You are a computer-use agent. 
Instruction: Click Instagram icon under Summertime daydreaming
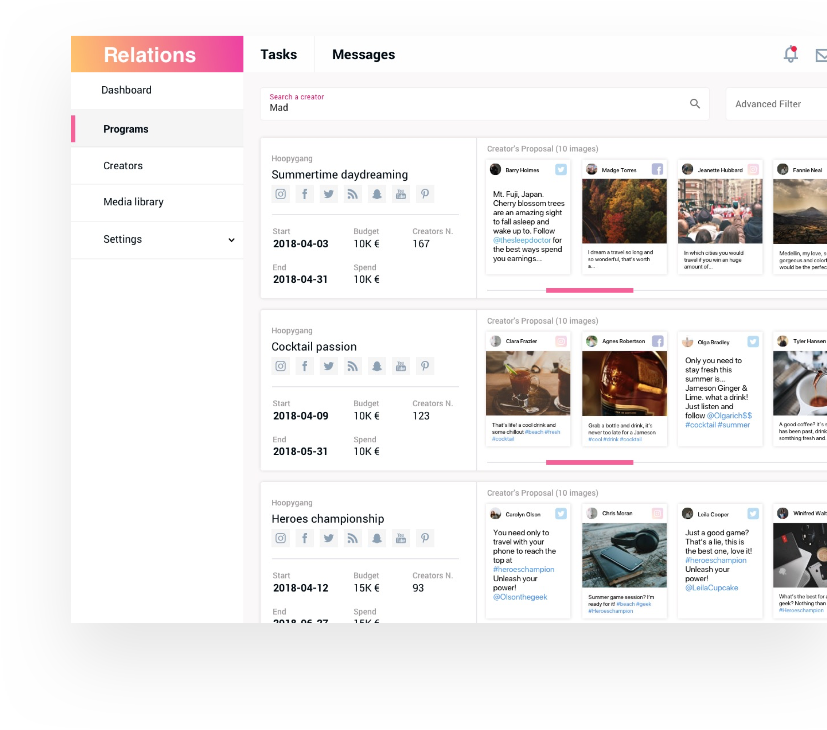pos(281,194)
